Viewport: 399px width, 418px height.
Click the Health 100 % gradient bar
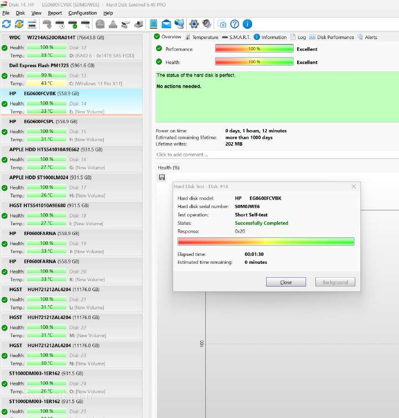pyautogui.click(x=254, y=62)
